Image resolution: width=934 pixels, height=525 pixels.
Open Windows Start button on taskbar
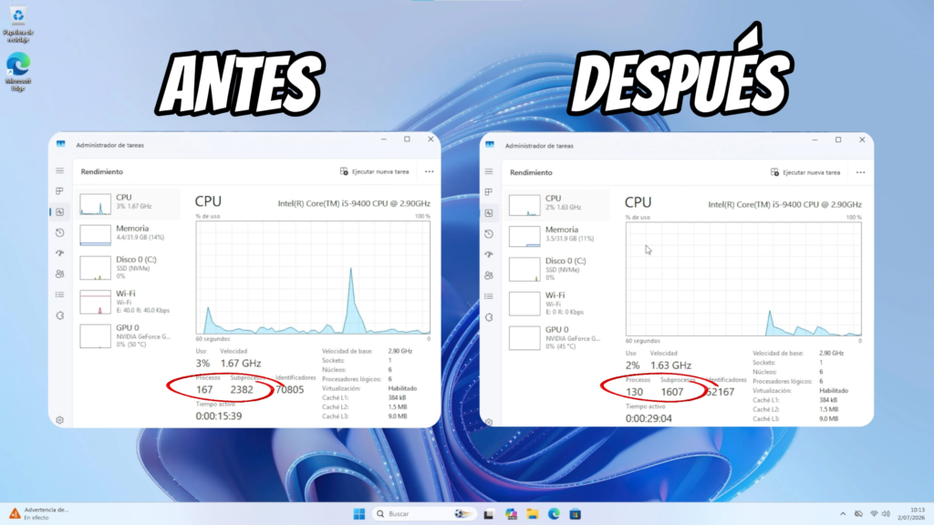pos(359,514)
